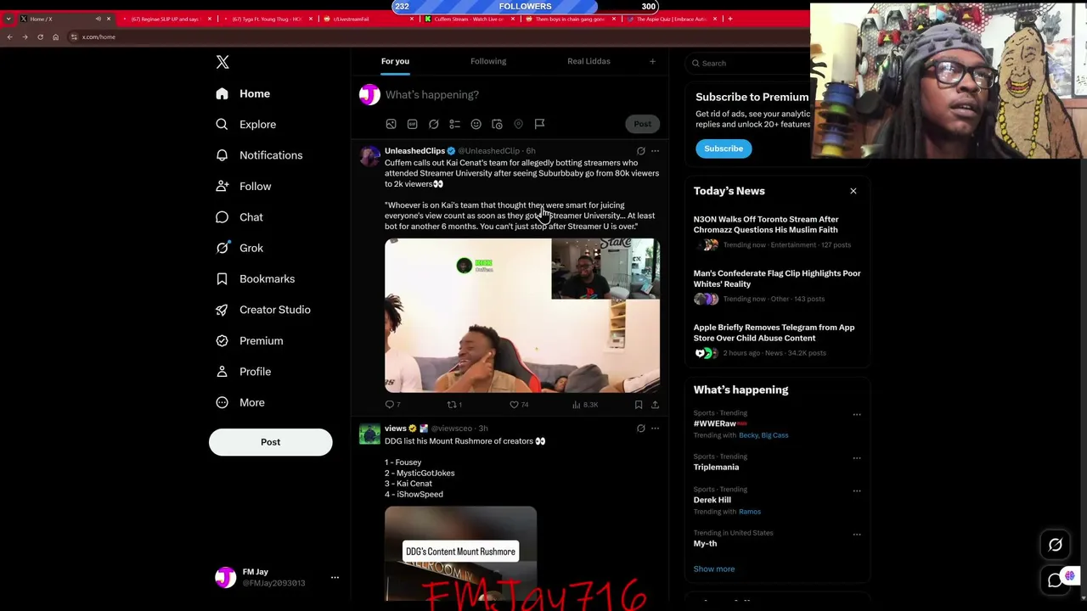The height and width of the screenshot is (611, 1087).
Task: Open the floating Grok button
Action: pyautogui.click(x=1056, y=546)
